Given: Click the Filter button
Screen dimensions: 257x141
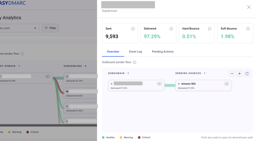Looking at the screenshot, I should [x=50, y=28].
